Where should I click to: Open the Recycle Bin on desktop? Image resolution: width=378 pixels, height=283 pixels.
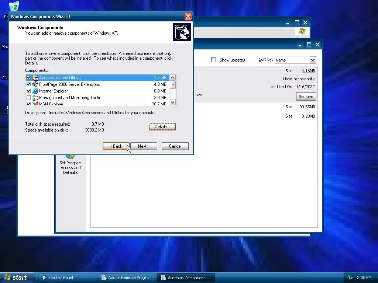tap(14, 6)
